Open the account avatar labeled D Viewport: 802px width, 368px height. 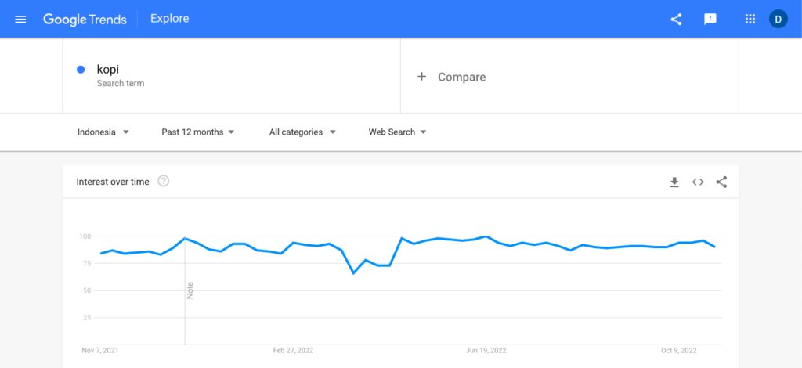tap(778, 20)
